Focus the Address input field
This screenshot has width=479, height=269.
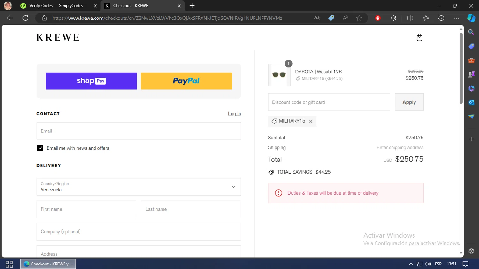pos(139,252)
